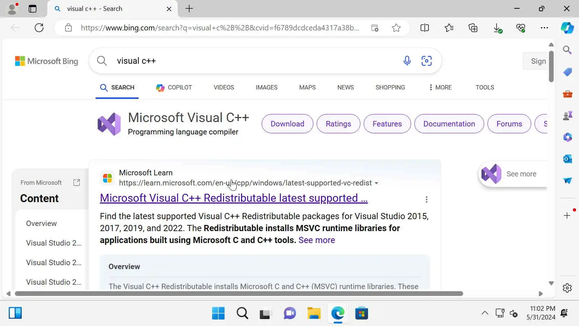Viewport: 579px width, 326px height.
Task: Open From Microsoft external link icon
Action: coord(76,183)
